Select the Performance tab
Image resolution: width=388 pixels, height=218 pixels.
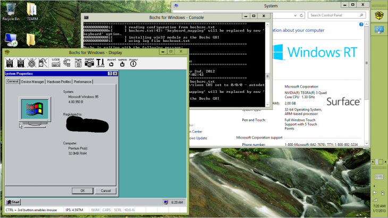coord(82,82)
